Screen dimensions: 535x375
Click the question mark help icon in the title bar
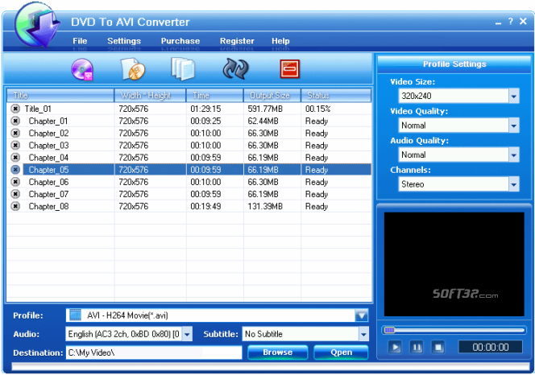click(511, 22)
